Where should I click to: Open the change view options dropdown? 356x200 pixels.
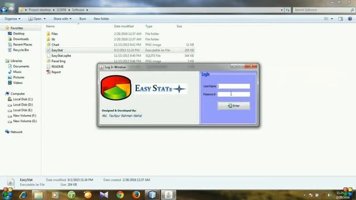coord(332,19)
